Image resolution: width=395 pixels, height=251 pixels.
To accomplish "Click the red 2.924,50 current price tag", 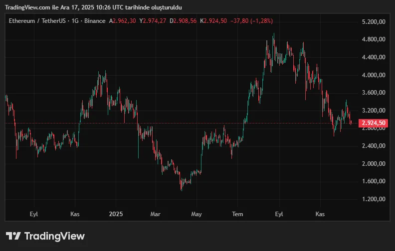I will [x=374, y=123].
